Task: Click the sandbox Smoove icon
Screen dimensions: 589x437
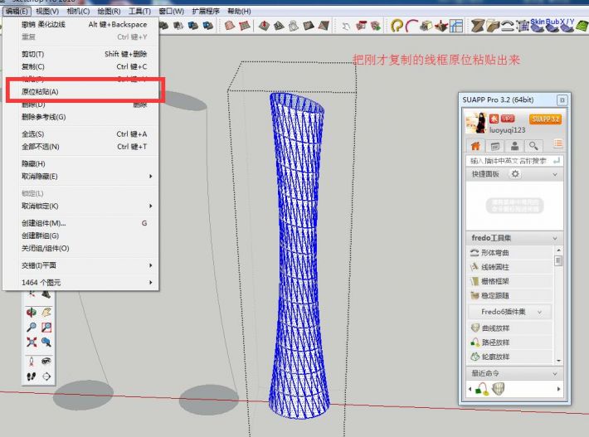Action: [264, 26]
